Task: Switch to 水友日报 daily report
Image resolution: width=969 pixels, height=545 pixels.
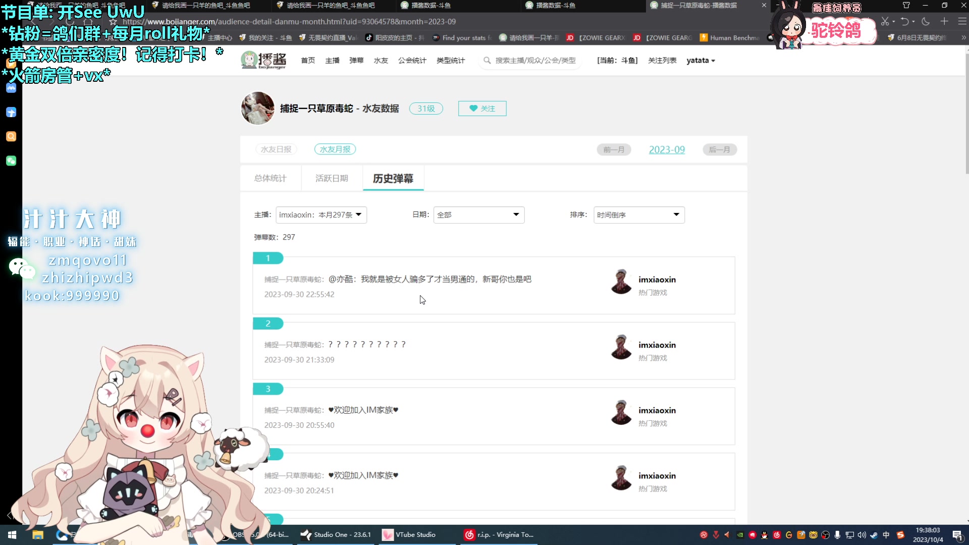Action: (x=276, y=149)
